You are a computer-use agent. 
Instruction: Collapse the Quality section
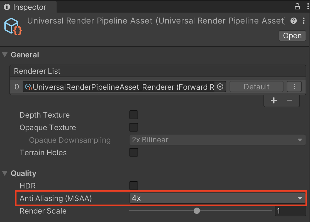5,173
